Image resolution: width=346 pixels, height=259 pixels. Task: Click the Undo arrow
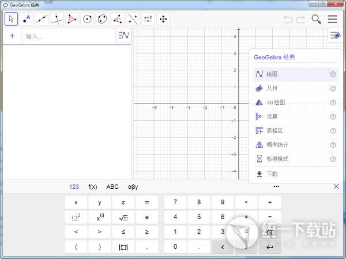pyautogui.click(x=288, y=20)
